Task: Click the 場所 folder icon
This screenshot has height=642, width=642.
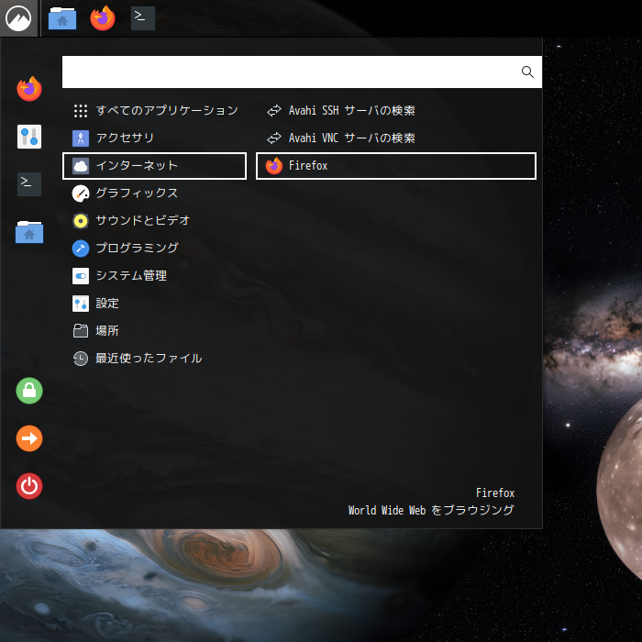Action: 81,331
